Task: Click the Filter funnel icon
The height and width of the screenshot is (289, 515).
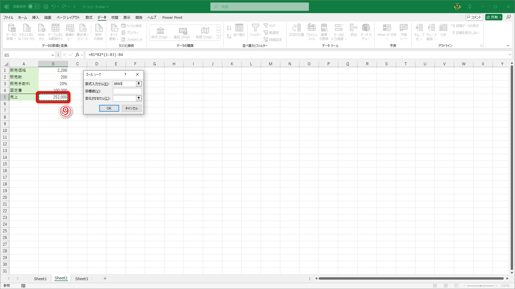Action: (255, 28)
